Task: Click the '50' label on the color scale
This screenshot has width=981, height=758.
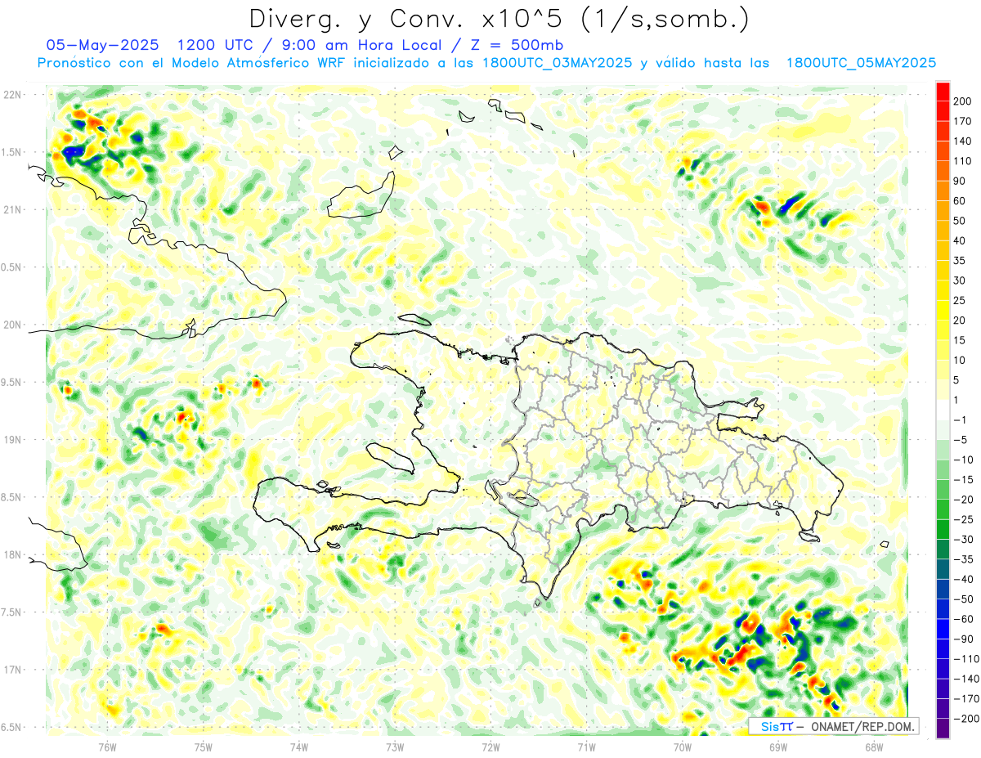Action: 960,221
